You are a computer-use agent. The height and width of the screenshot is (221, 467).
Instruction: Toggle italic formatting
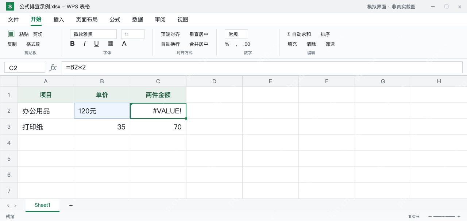(85, 44)
